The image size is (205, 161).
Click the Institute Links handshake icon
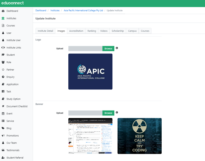point(3,48)
